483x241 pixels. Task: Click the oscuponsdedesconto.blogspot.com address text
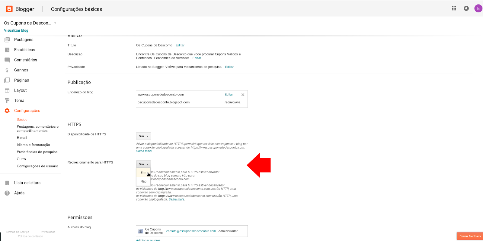[x=164, y=102]
